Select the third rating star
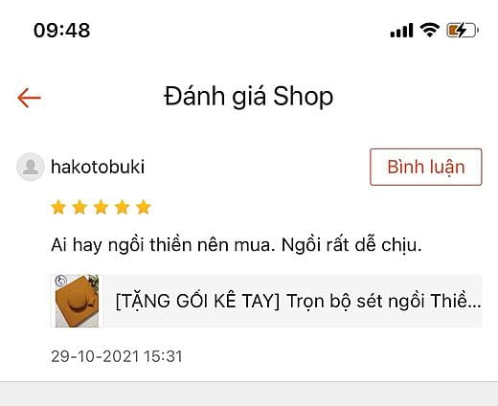Image resolution: width=498 pixels, height=406 pixels. pyautogui.click(x=101, y=207)
